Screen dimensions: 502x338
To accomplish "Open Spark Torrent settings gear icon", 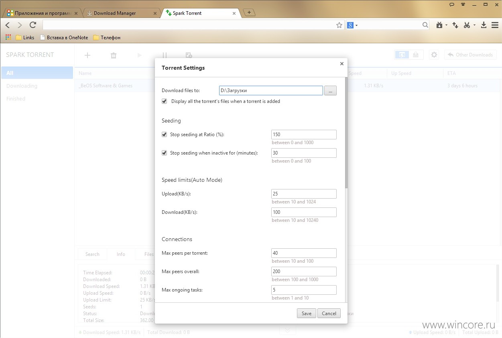I will (x=434, y=55).
